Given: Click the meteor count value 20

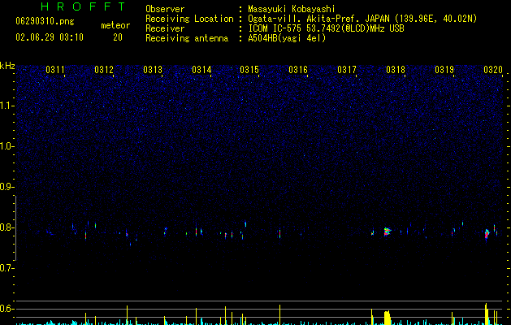Looking at the screenshot, I should tap(118, 37).
